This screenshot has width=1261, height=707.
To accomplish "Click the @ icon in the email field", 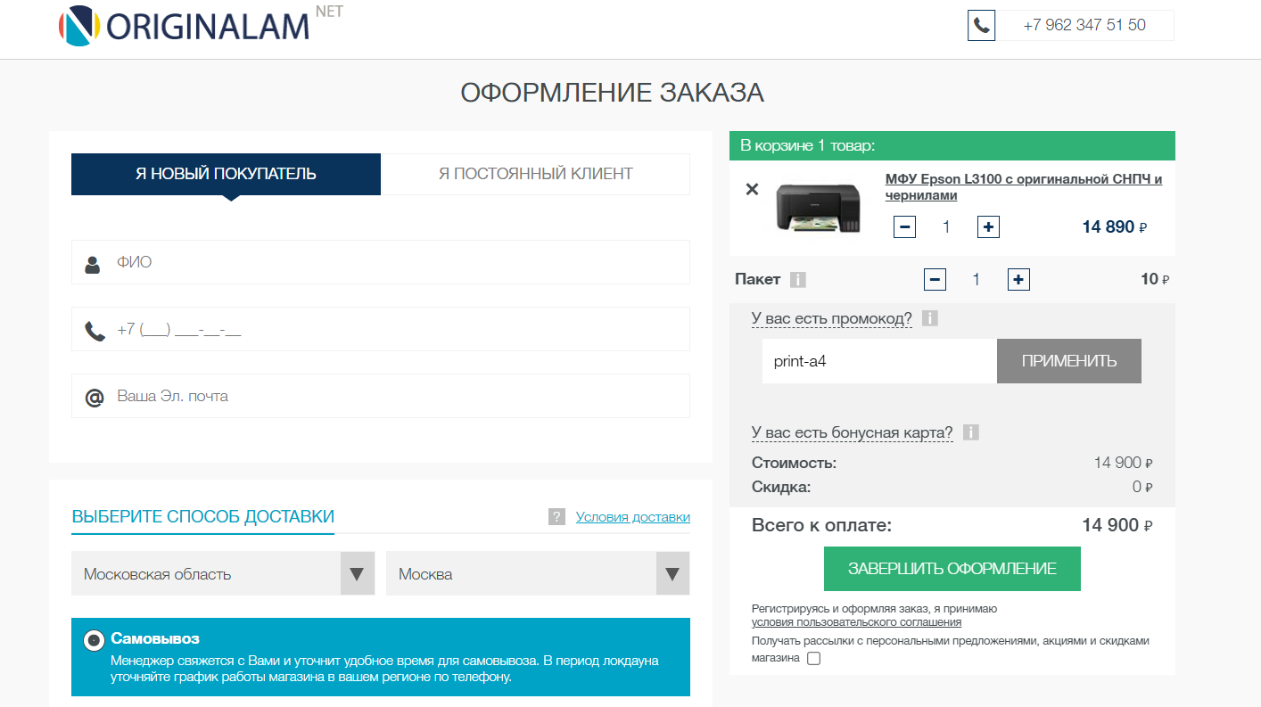I will tap(95, 398).
